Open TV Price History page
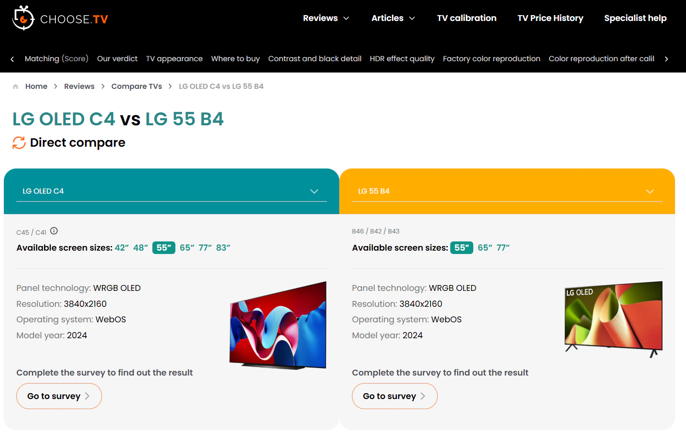The height and width of the screenshot is (438, 686). [550, 18]
